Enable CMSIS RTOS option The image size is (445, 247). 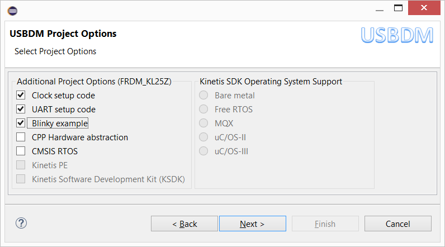(21, 151)
